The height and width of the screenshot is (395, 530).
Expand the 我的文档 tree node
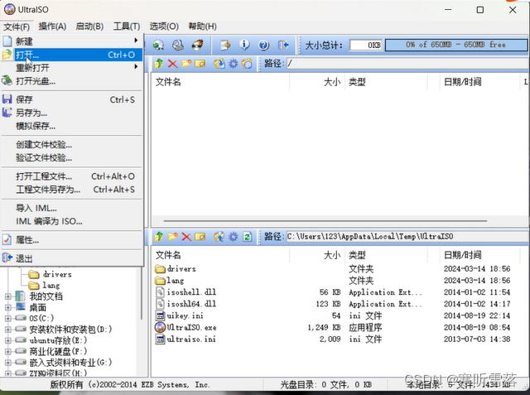[7, 296]
